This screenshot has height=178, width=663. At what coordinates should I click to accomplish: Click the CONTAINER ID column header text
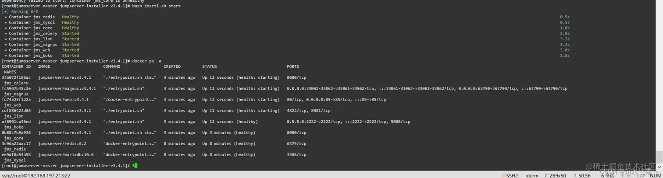click(x=16, y=66)
